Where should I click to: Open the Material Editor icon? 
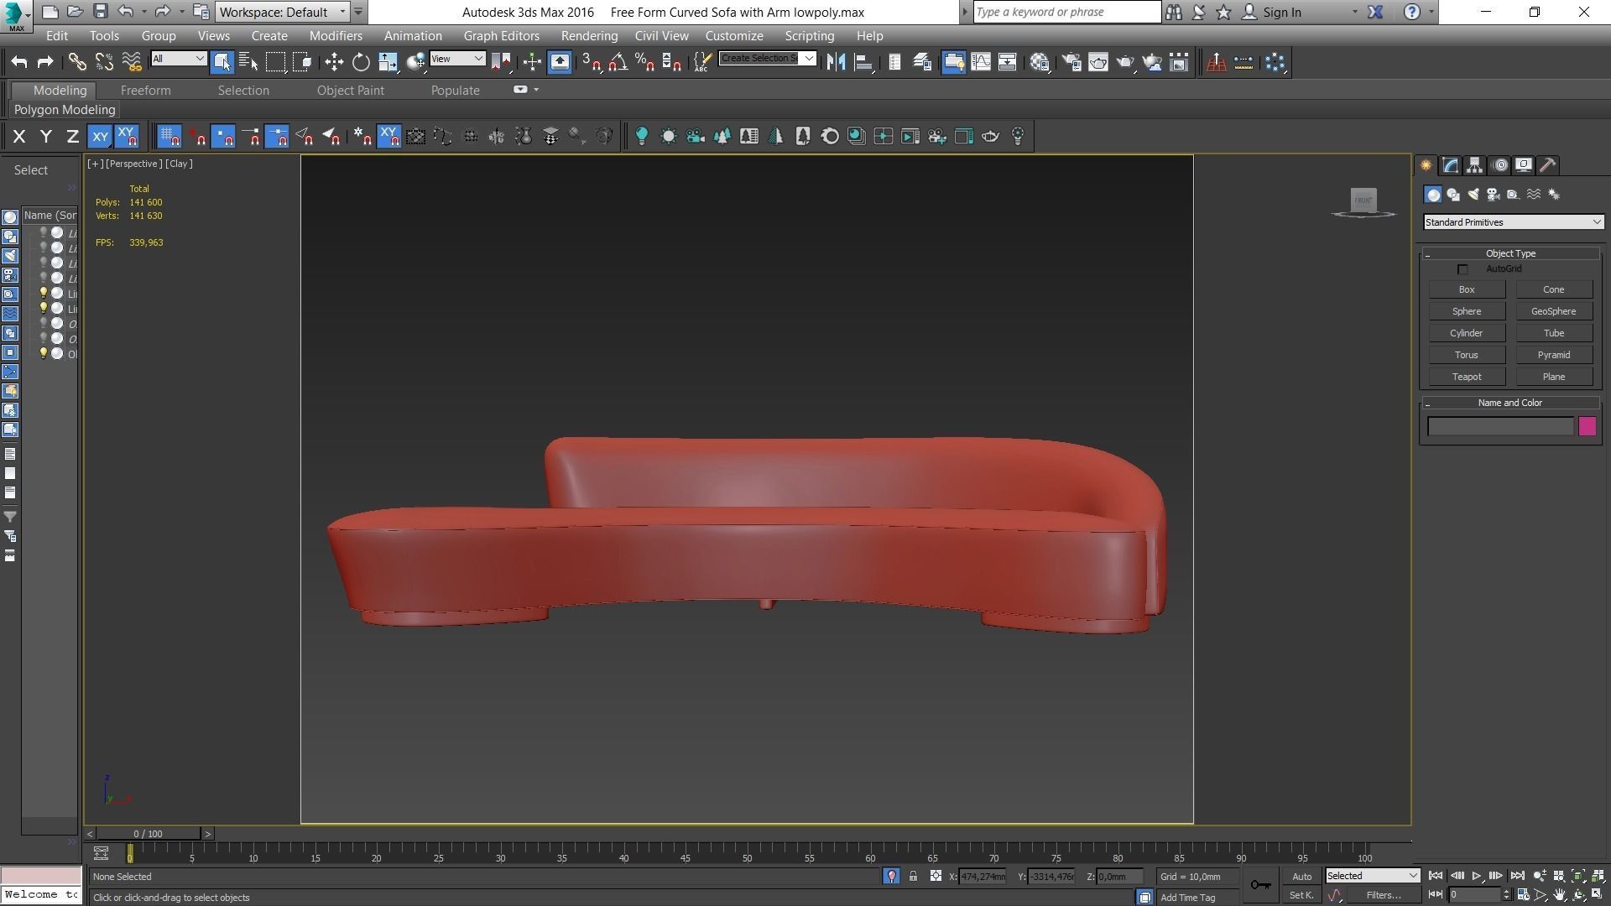point(1040,62)
